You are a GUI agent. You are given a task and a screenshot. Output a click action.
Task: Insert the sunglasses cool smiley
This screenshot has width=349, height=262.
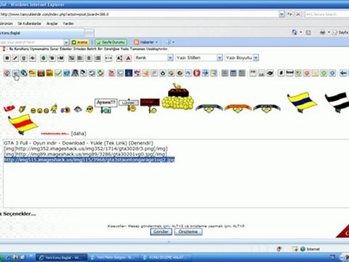(x=89, y=109)
